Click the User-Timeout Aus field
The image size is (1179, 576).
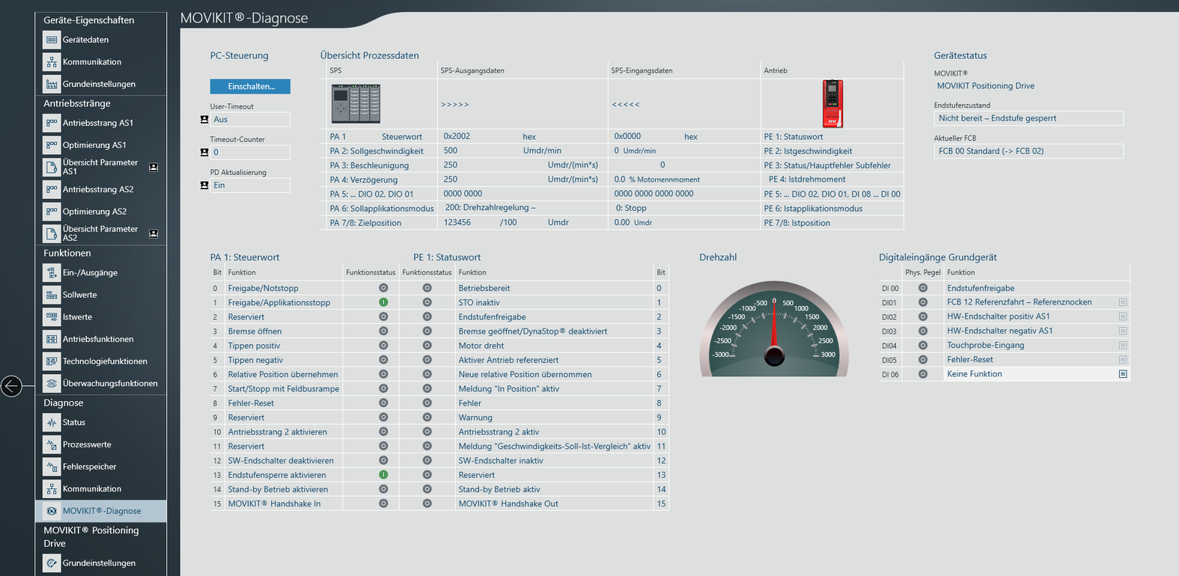[250, 120]
